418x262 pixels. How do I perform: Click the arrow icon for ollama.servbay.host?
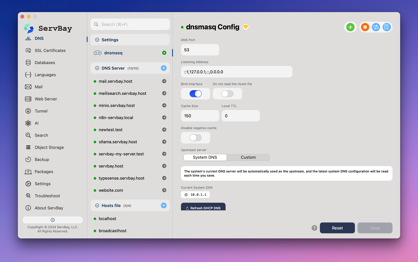pyautogui.click(x=164, y=142)
